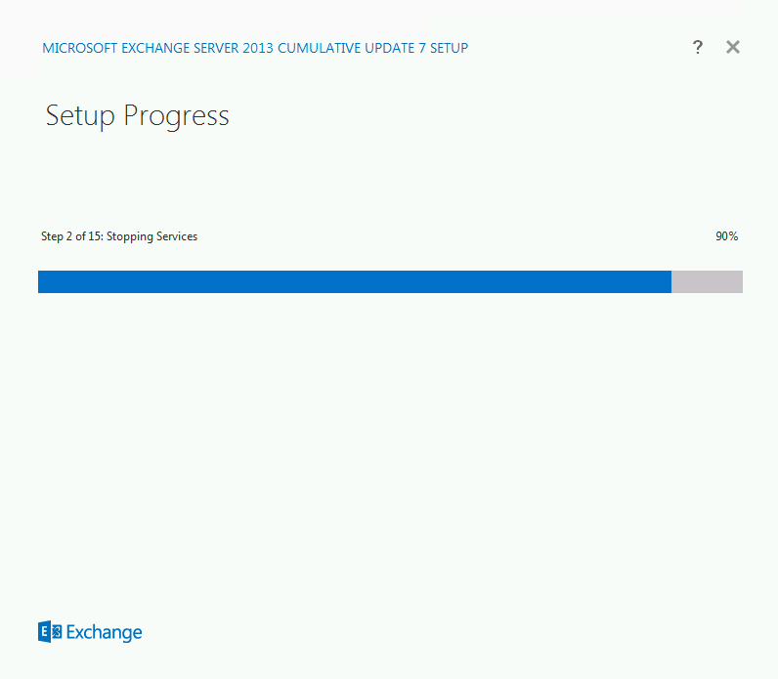This screenshot has height=679, width=778.
Task: Select the 90% progress percentage label
Action: coord(726,236)
